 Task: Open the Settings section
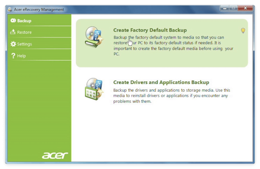coord(39,44)
